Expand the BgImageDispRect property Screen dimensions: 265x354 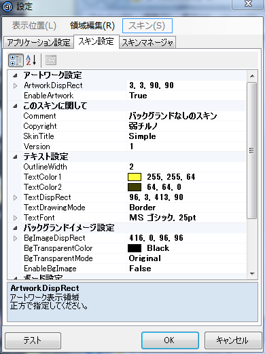tap(15, 238)
